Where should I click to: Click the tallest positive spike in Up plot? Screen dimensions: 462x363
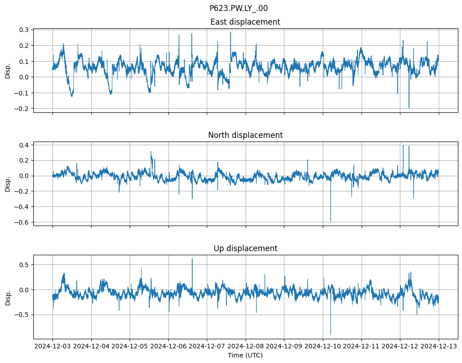point(192,259)
